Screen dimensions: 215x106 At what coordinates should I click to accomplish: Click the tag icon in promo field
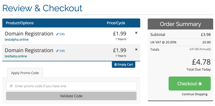coord(11,86)
